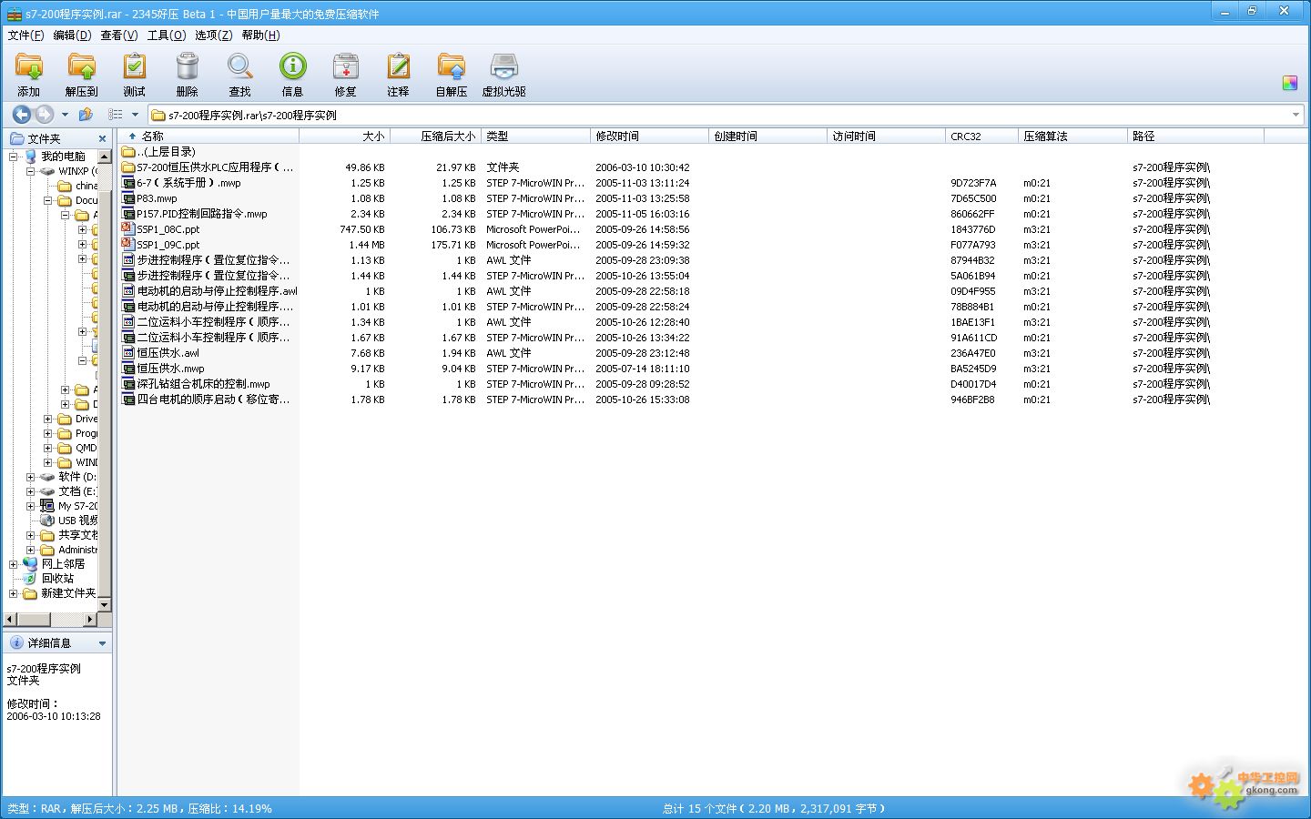Click the 修复 (Repair) first-aid icon
This screenshot has width=1311, height=819.
(x=346, y=67)
